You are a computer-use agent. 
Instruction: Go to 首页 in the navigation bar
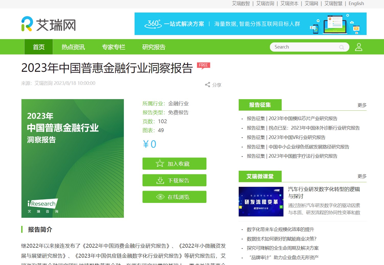39,47
